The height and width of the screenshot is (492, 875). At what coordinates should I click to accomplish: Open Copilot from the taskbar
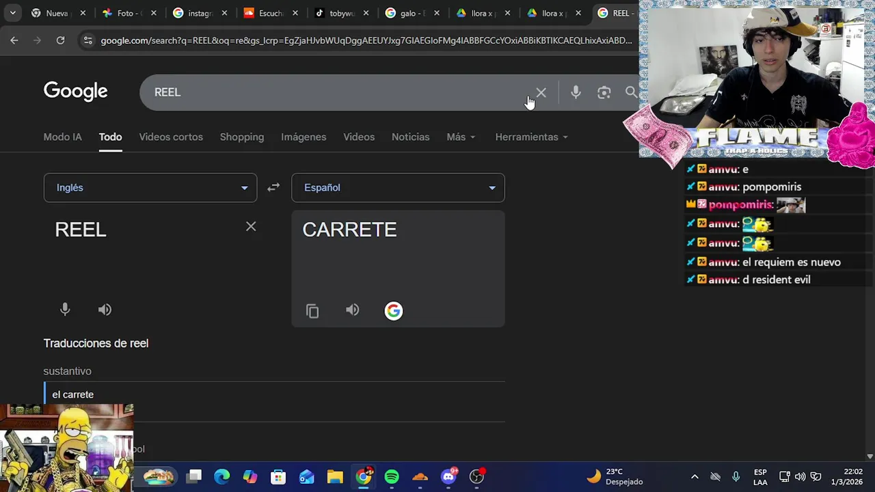coord(250,476)
